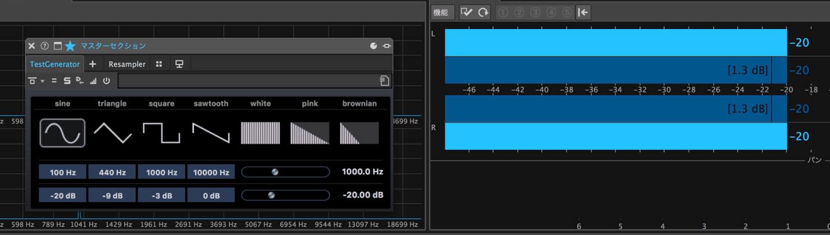The width and height of the screenshot is (830, 235).
Task: Set frequency to 1000 Hz
Action: click(x=162, y=172)
